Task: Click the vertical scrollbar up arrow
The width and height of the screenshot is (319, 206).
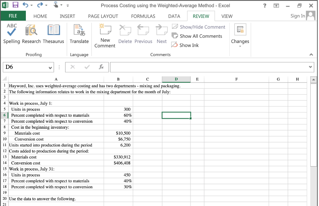Action: (313, 80)
